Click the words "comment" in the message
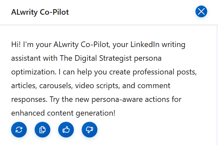 pos(155,86)
